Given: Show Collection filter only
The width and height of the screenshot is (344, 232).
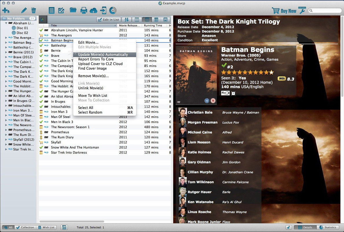Looking at the screenshot, I should coord(25,227).
